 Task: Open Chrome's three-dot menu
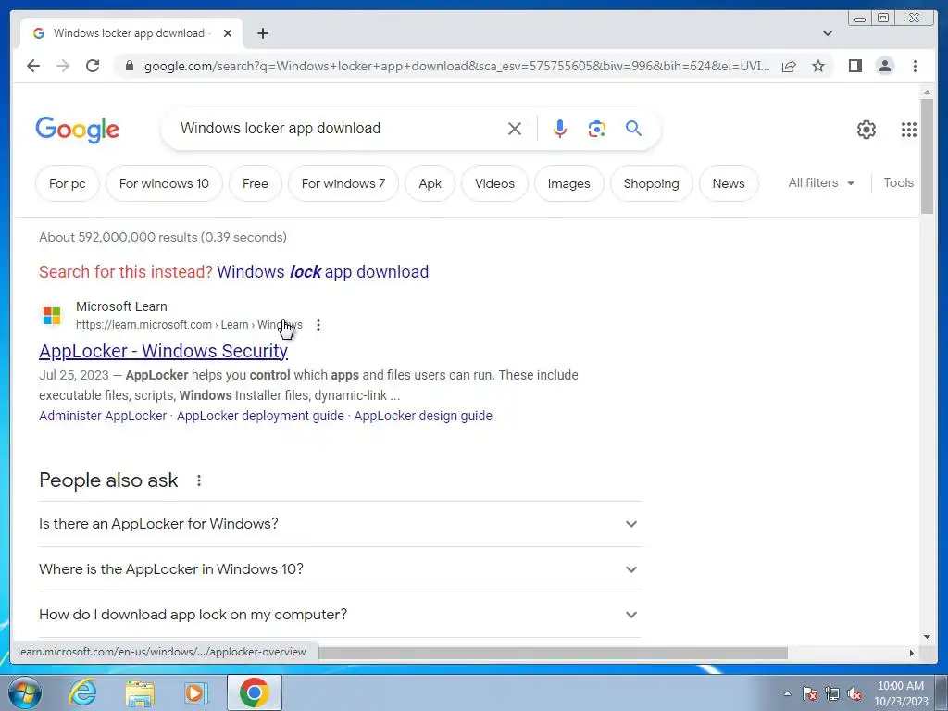point(915,66)
